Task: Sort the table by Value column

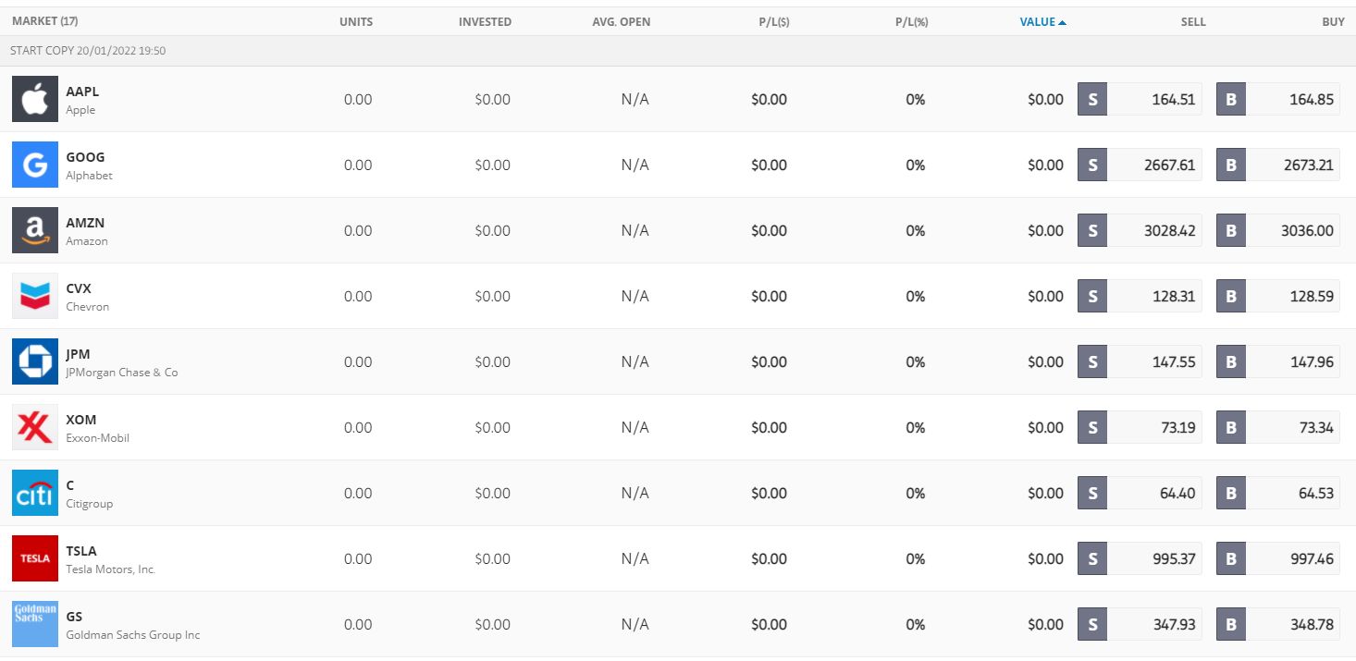Action: coord(1042,22)
